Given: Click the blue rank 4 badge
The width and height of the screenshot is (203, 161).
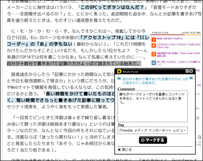Looking at the screenshot, I should (154, 63).
